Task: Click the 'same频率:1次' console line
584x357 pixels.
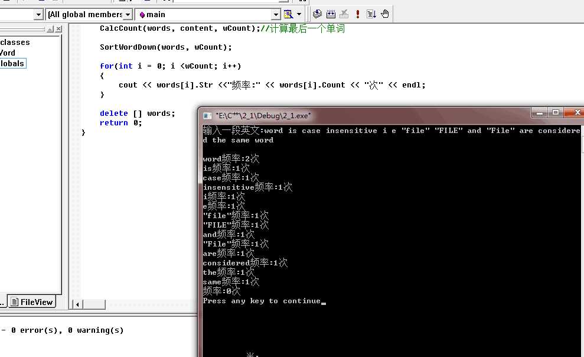Action: pos(231,282)
